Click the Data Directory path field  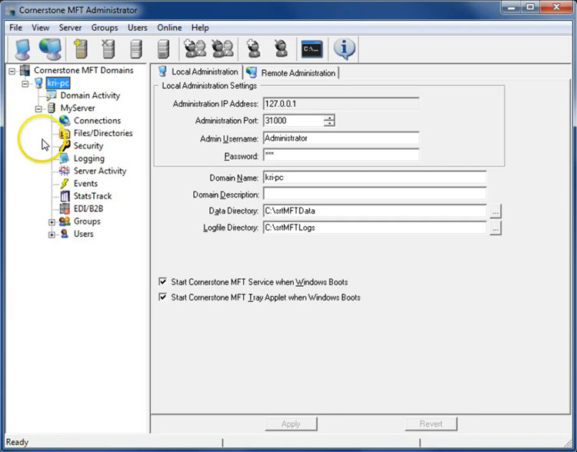pyautogui.click(x=375, y=211)
